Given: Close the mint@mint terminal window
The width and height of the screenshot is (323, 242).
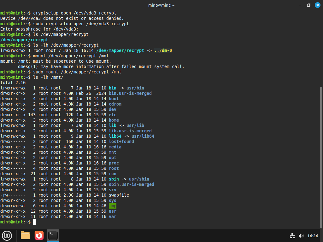Looking at the screenshot, I should (x=317, y=5).
